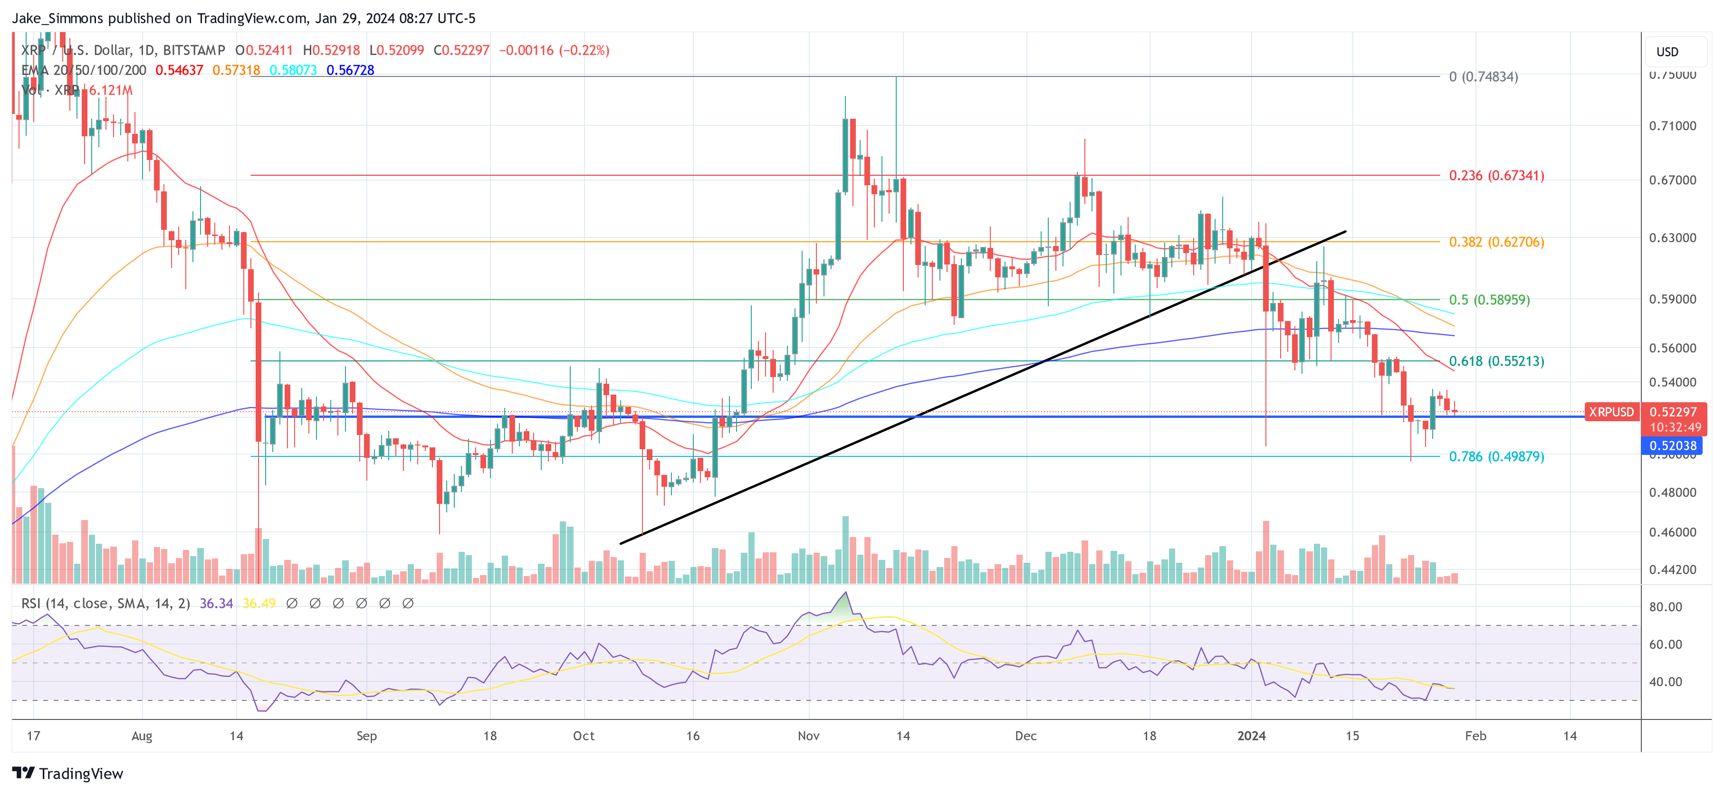Viewport: 1724px width, 794px height.
Task: Select the red EMA value 0.54637
Action: tap(179, 70)
